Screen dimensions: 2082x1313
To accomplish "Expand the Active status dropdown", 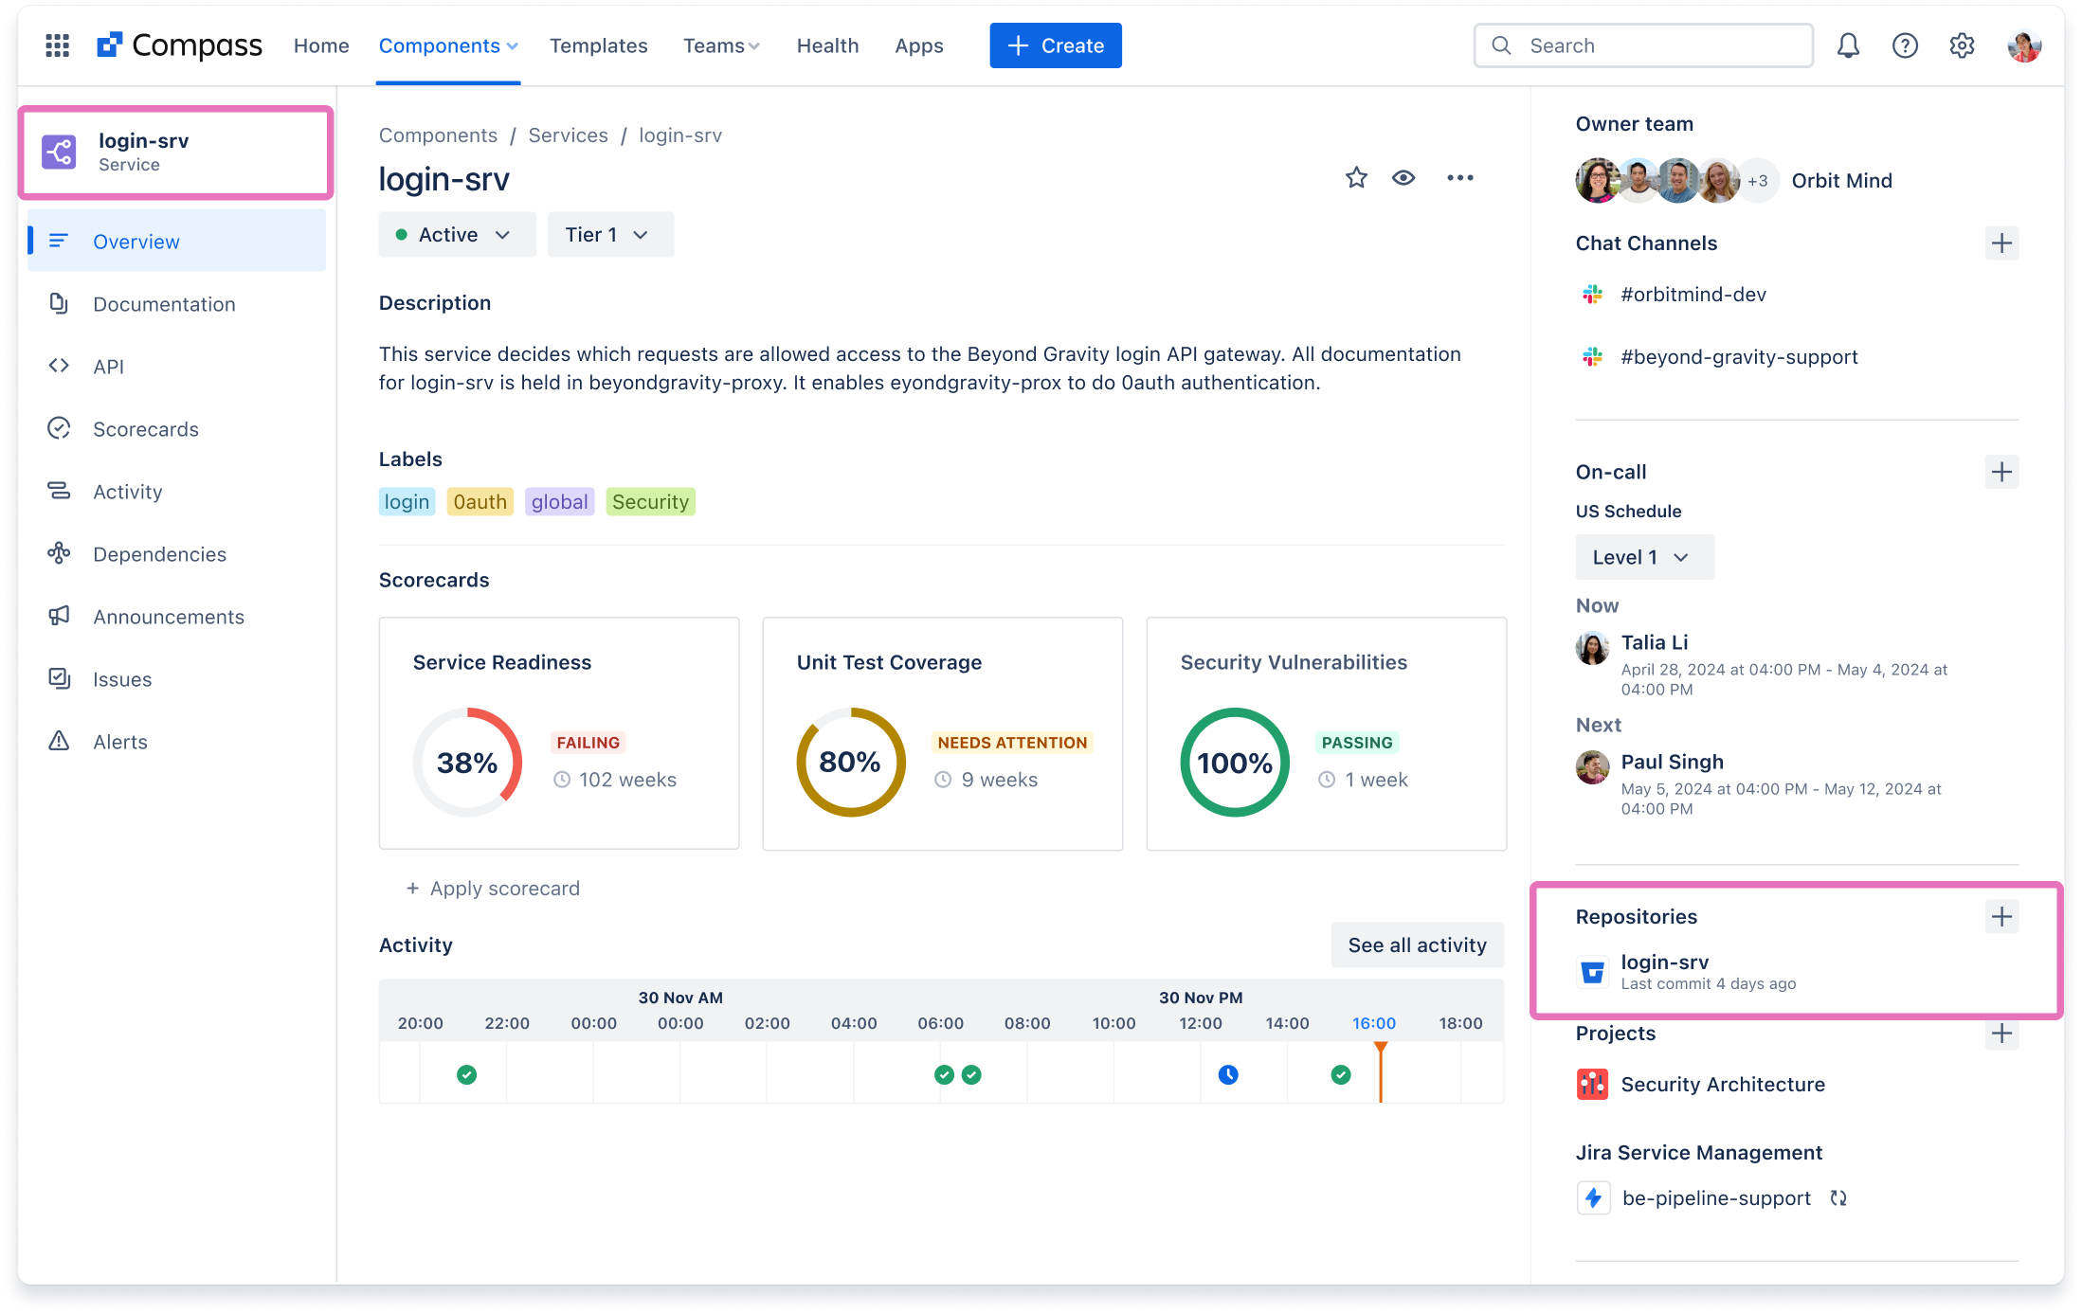I will click(457, 235).
